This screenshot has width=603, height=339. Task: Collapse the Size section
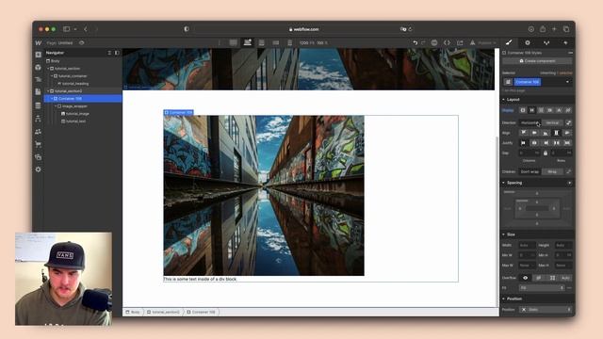coord(504,234)
